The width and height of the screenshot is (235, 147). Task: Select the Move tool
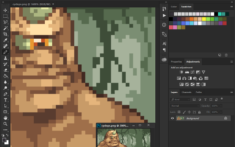coord(5,10)
